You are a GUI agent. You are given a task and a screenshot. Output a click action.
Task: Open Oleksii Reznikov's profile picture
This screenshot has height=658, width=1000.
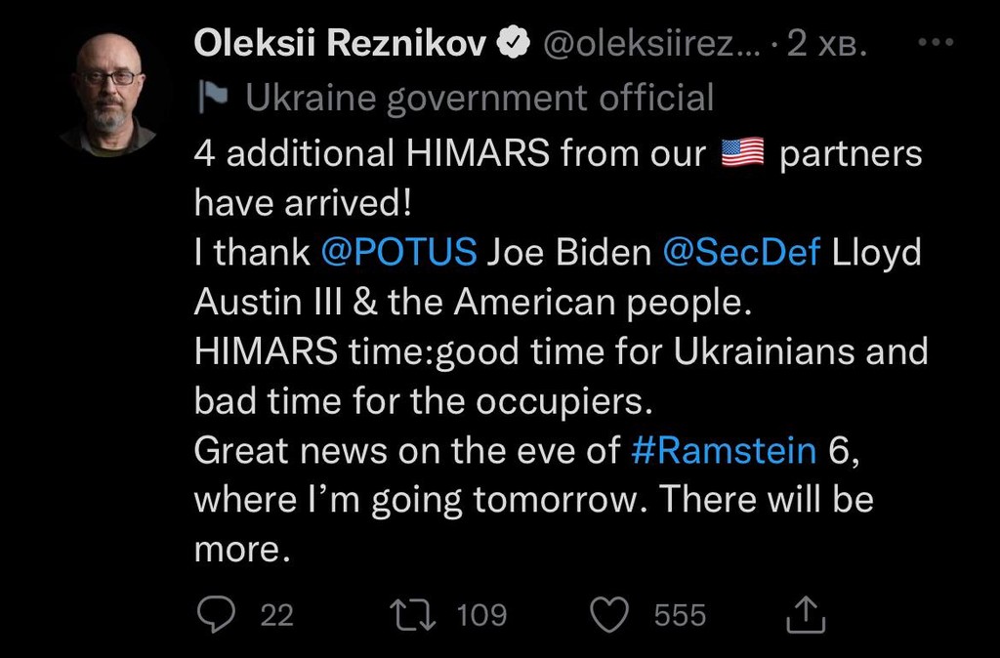(x=106, y=93)
